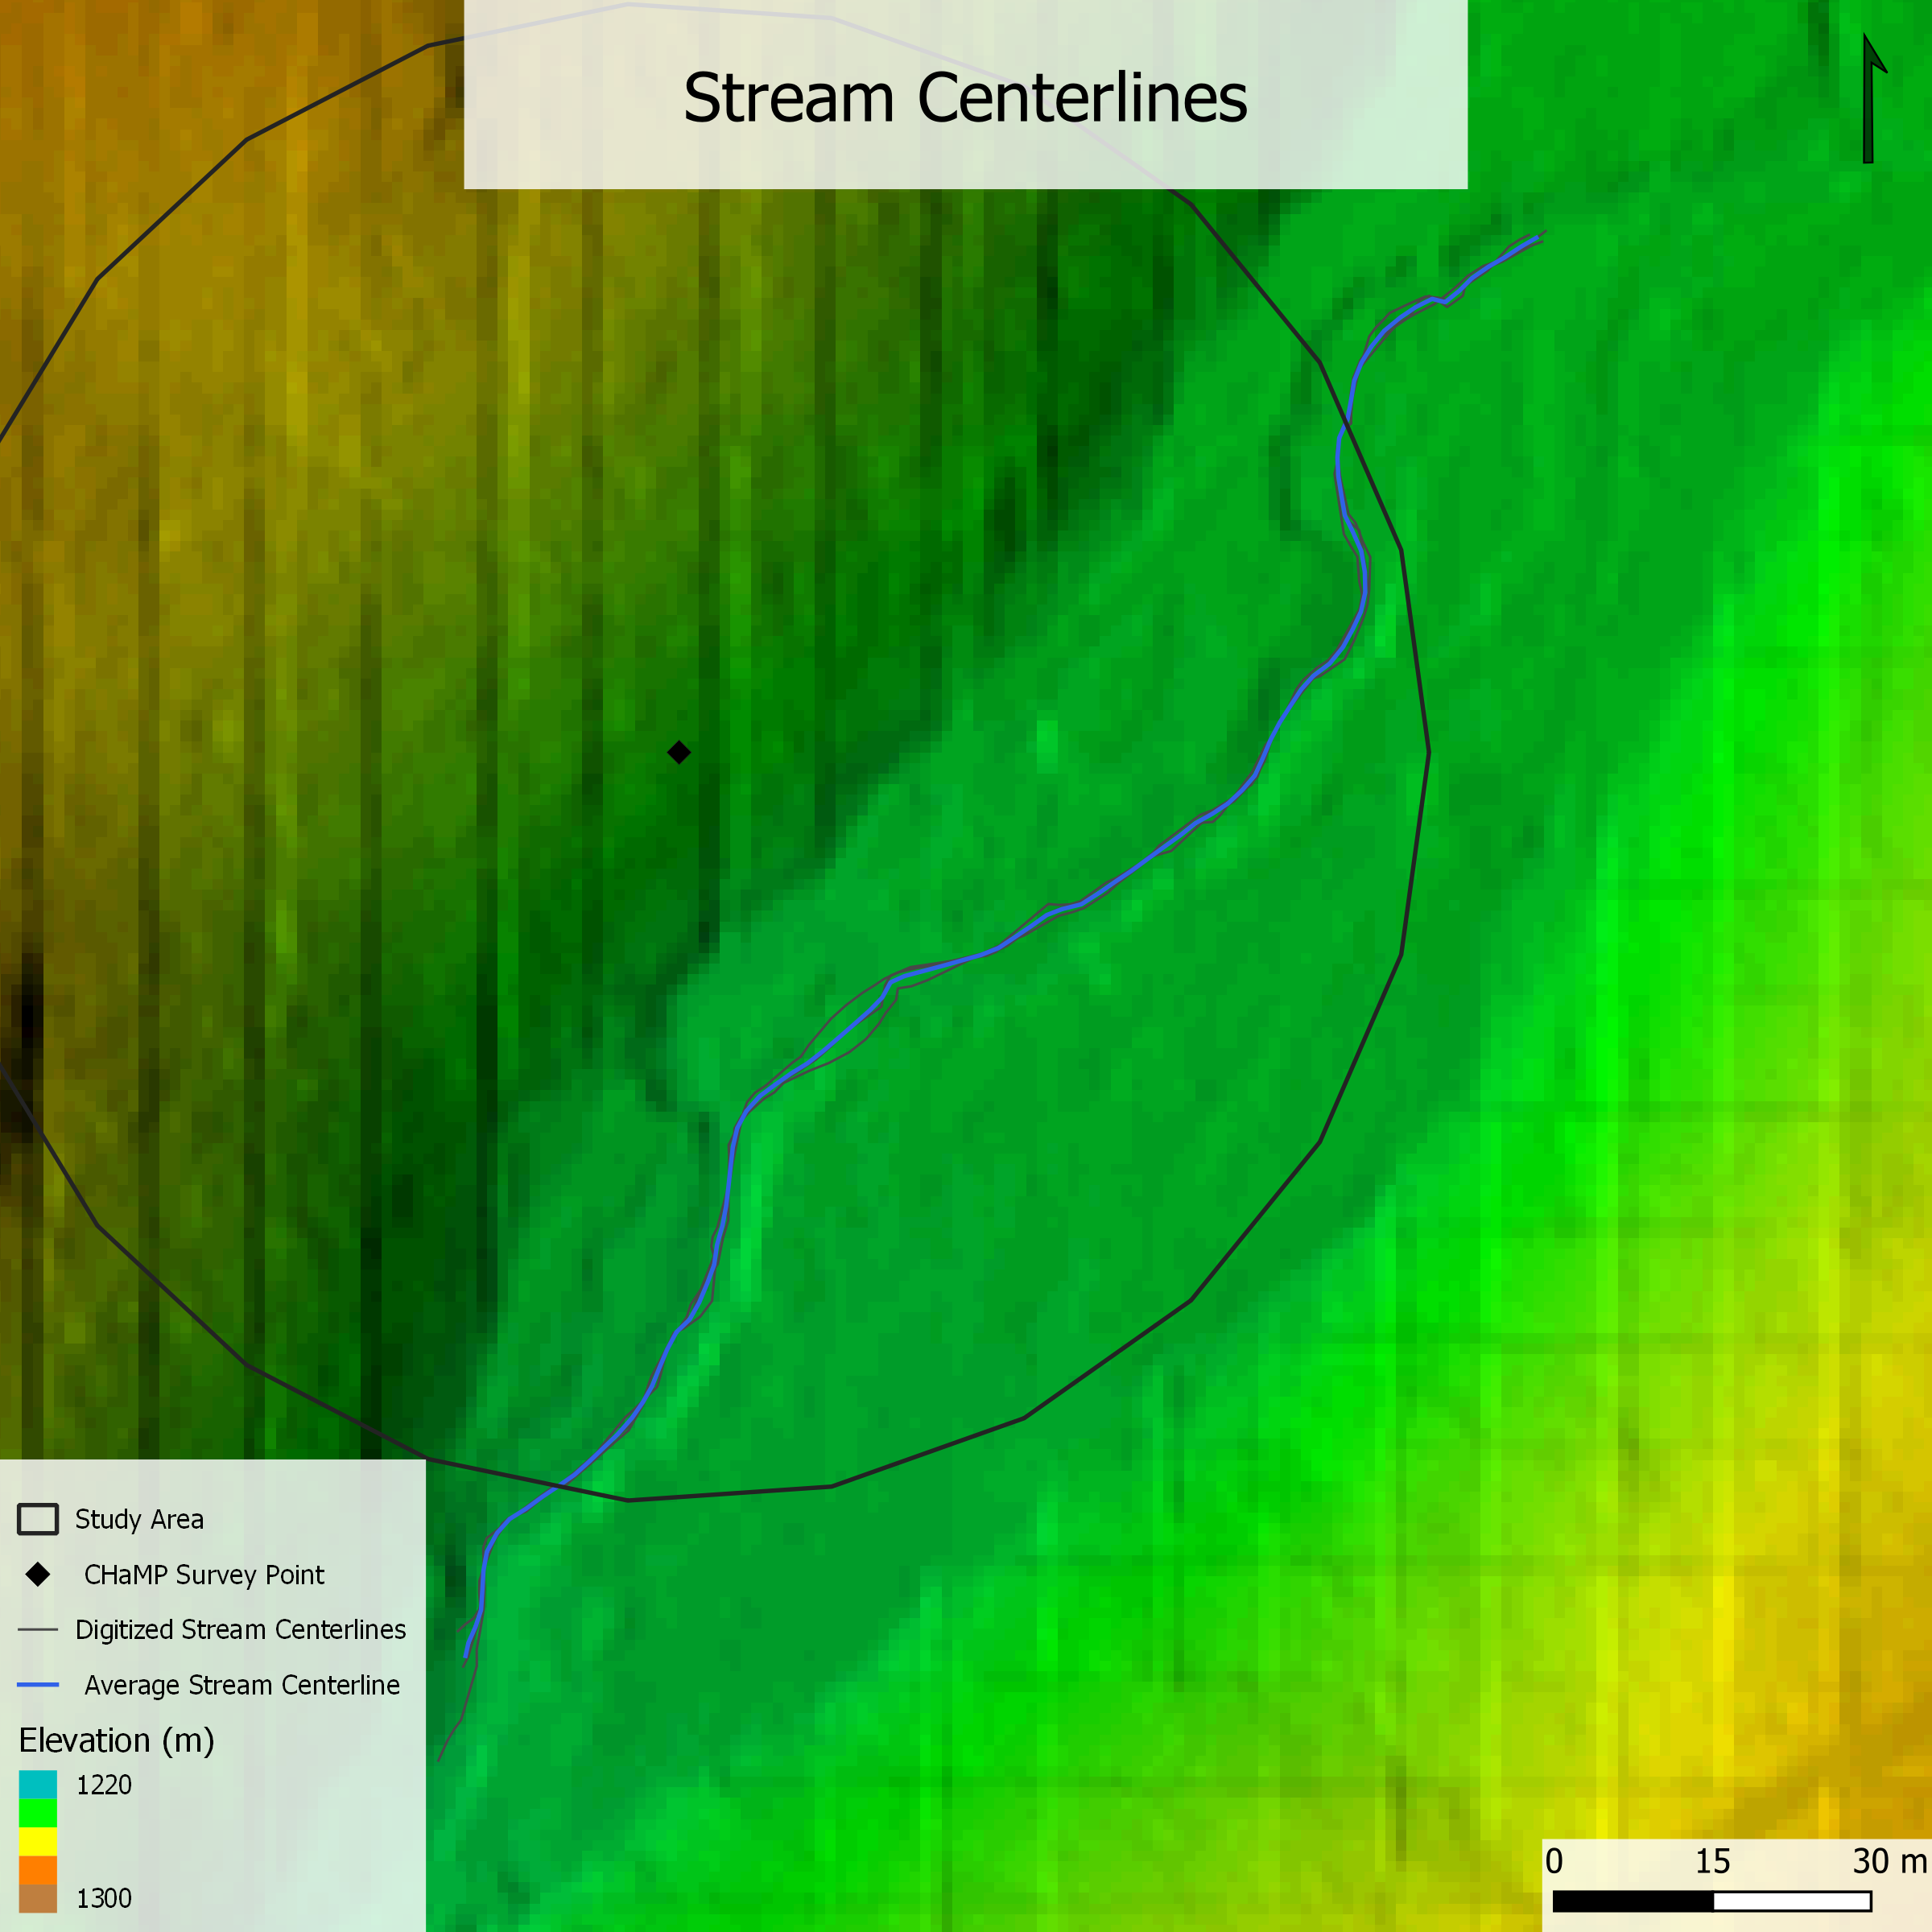Click the Study Area legend rectangle symbol

point(38,1519)
